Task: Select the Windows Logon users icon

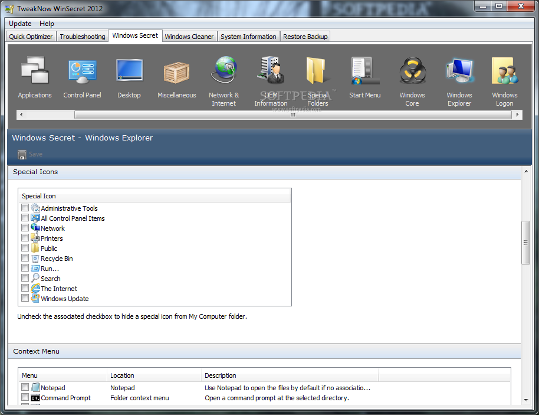Action: click(505, 70)
